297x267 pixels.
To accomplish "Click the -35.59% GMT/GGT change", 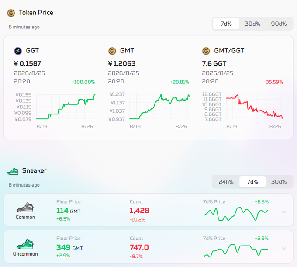I will (x=273, y=82).
